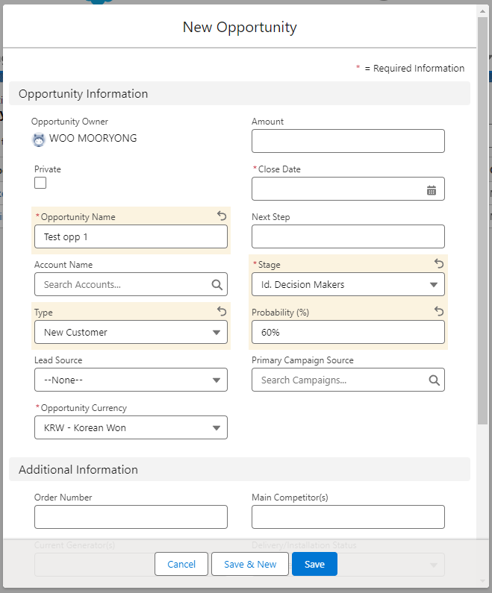Click into the Amount input field

[348, 141]
